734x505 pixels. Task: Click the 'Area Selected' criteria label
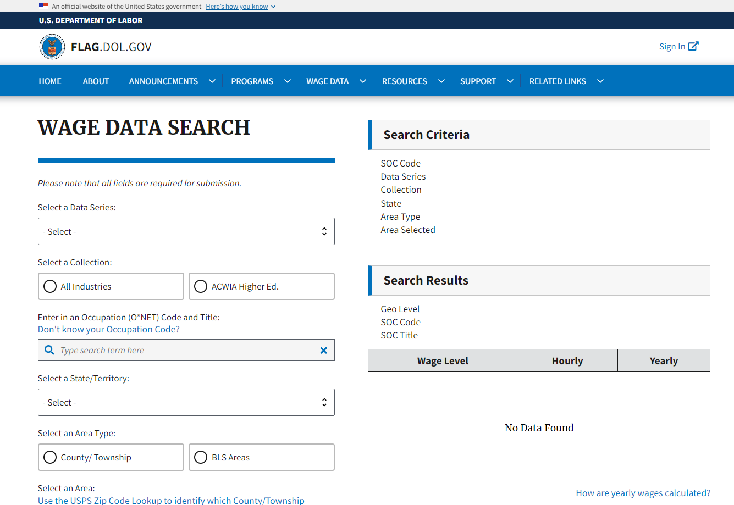408,230
